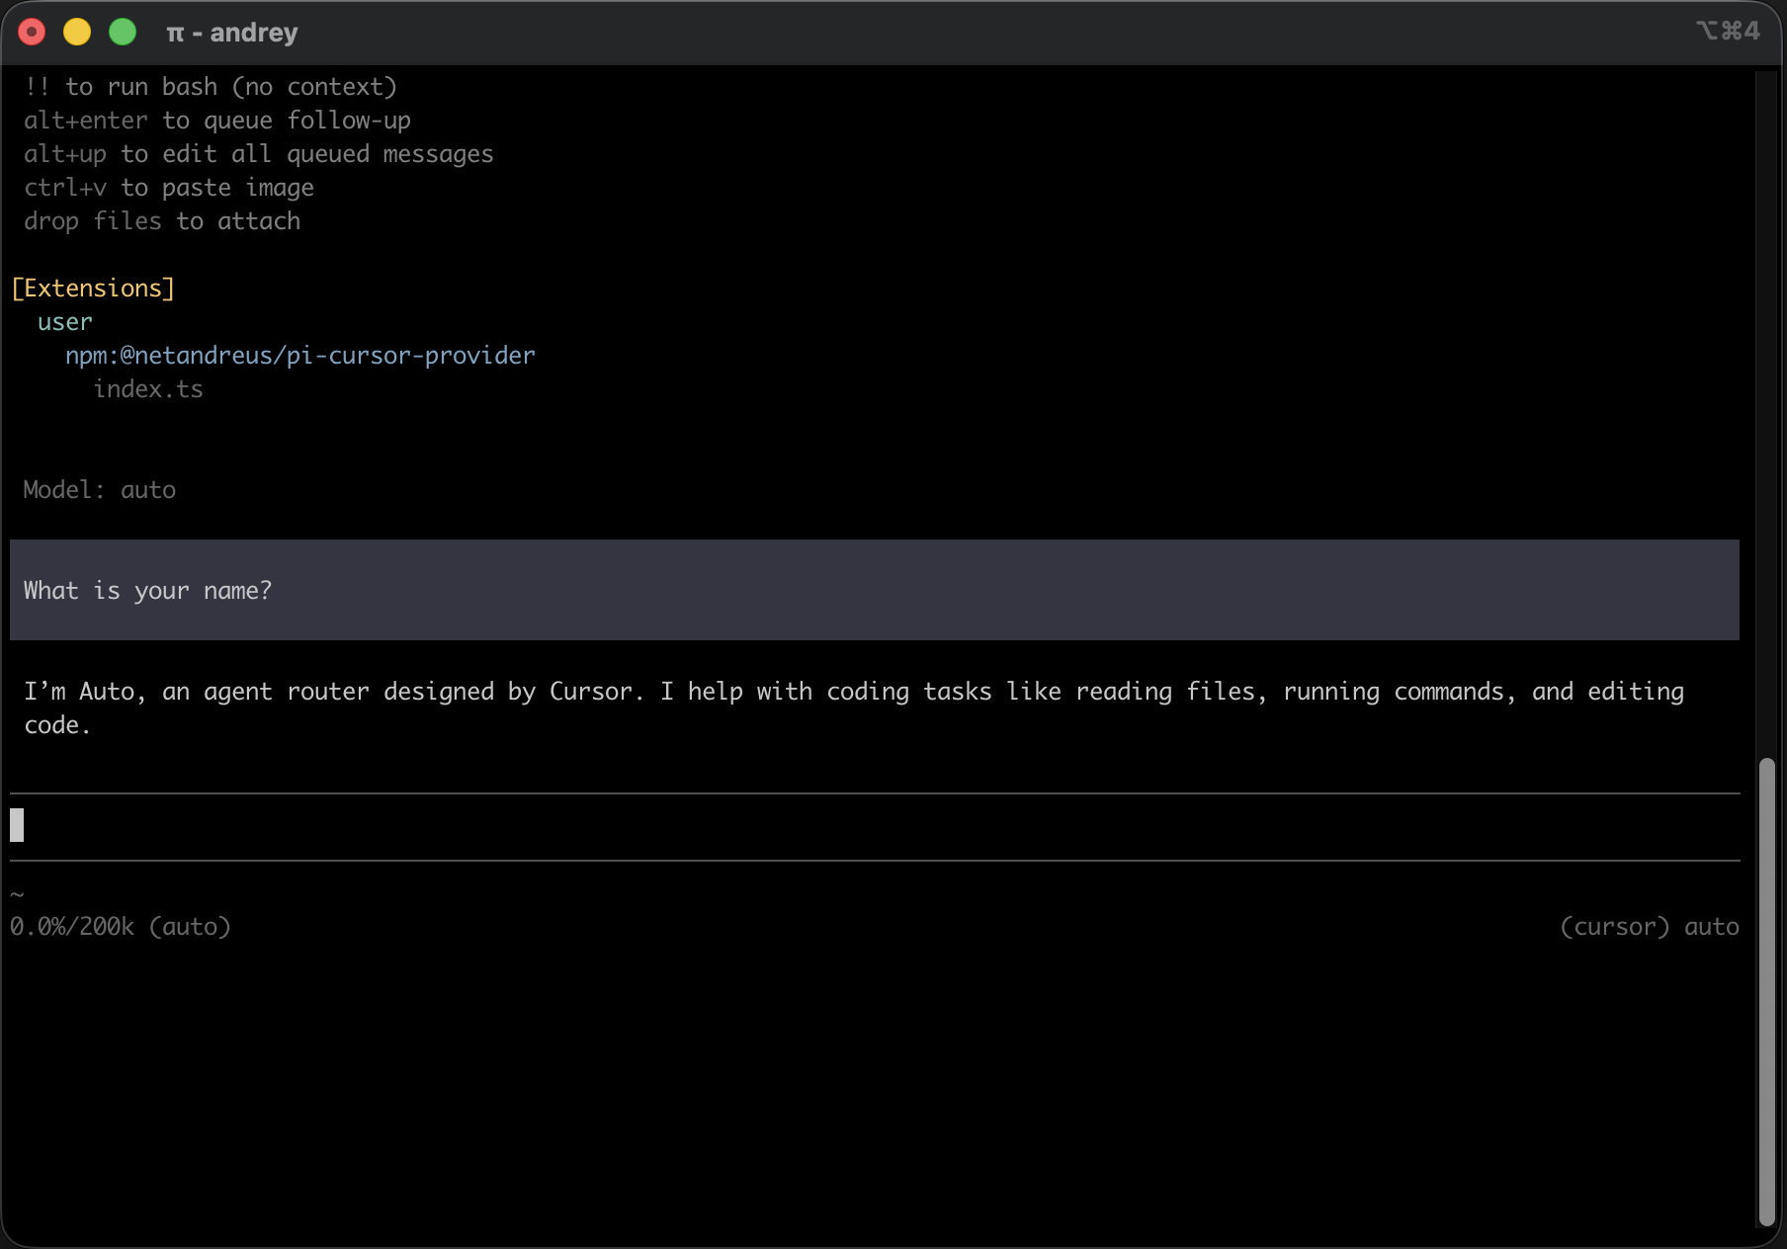Click the "(cursor) auto" provider status
The width and height of the screenshot is (1787, 1249).
click(x=1650, y=927)
